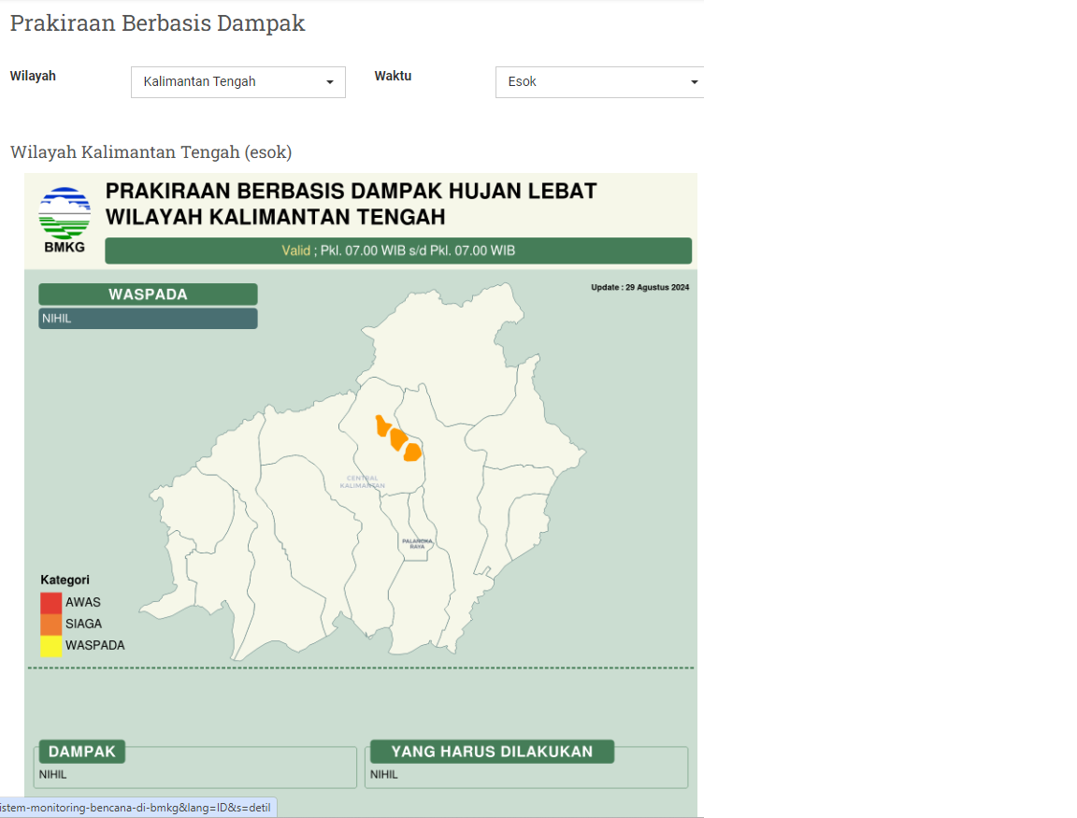Image resolution: width=1077 pixels, height=818 pixels.
Task: Click the orange SIAGA areas on the map
Action: 398,438
